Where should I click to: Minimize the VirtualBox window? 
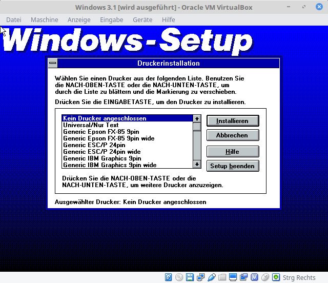tap(289, 7)
